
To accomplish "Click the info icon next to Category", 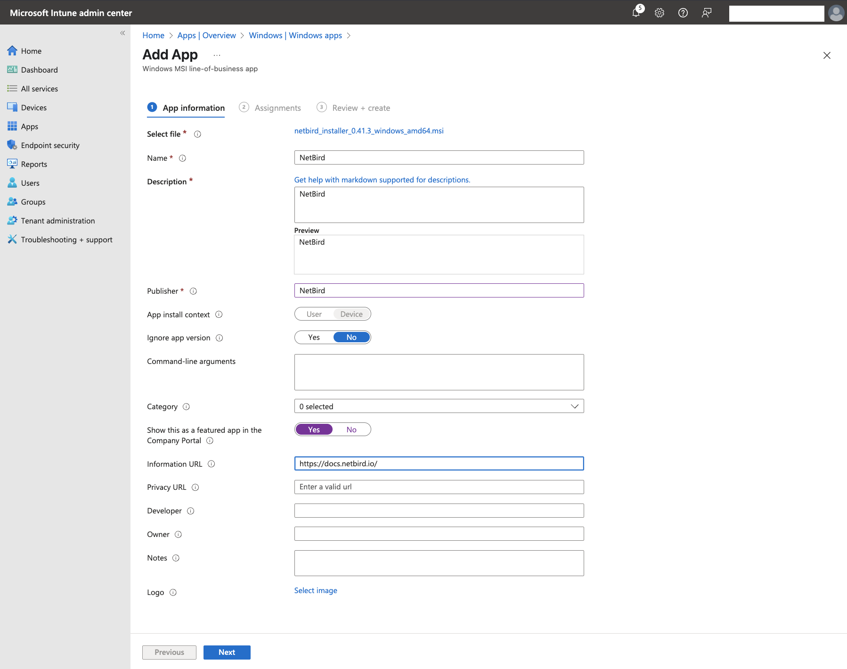I will [186, 407].
